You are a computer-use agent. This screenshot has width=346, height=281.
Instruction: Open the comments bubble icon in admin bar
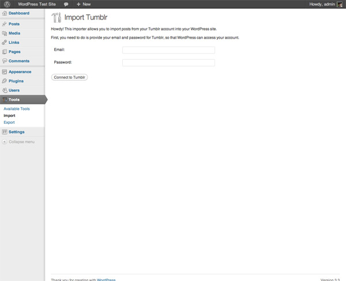click(66, 4)
